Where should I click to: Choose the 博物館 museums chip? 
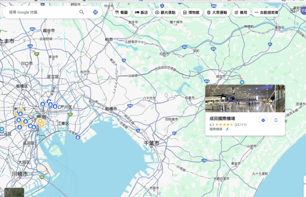pyautogui.click(x=192, y=13)
